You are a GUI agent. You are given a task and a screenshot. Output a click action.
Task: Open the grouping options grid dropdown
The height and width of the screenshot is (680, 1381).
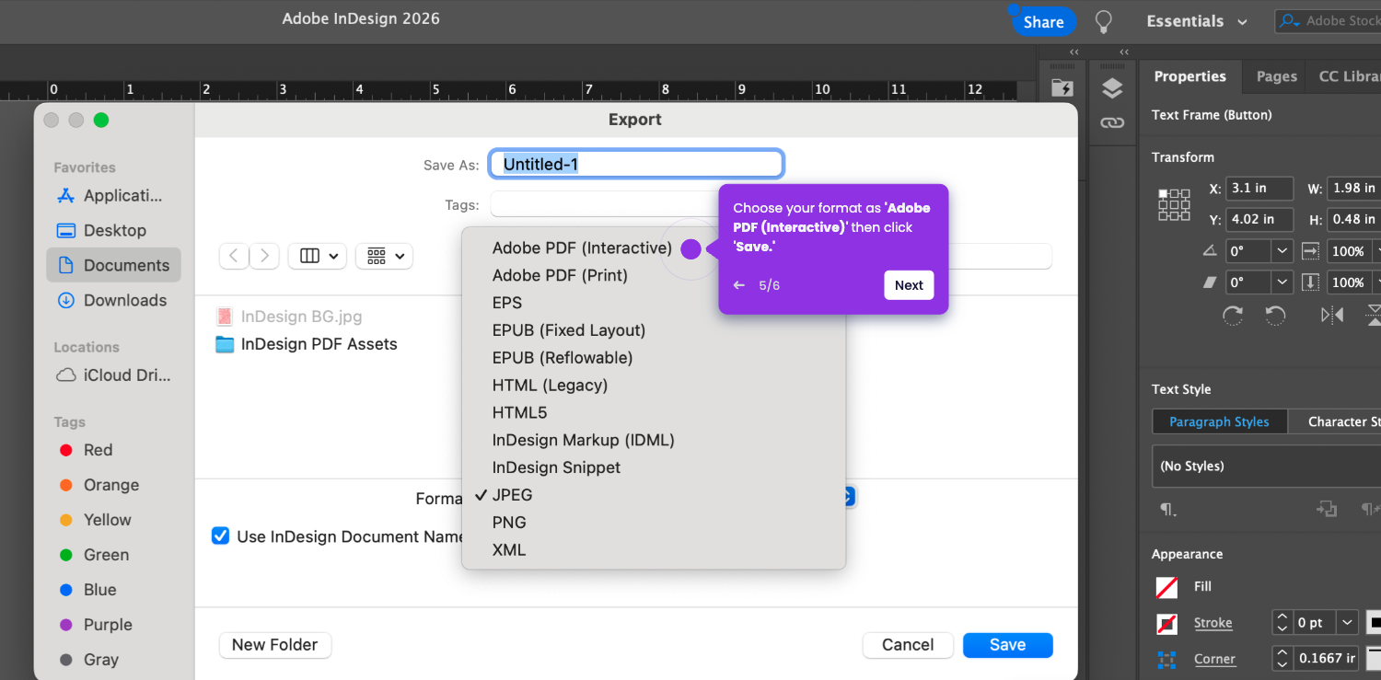click(384, 256)
